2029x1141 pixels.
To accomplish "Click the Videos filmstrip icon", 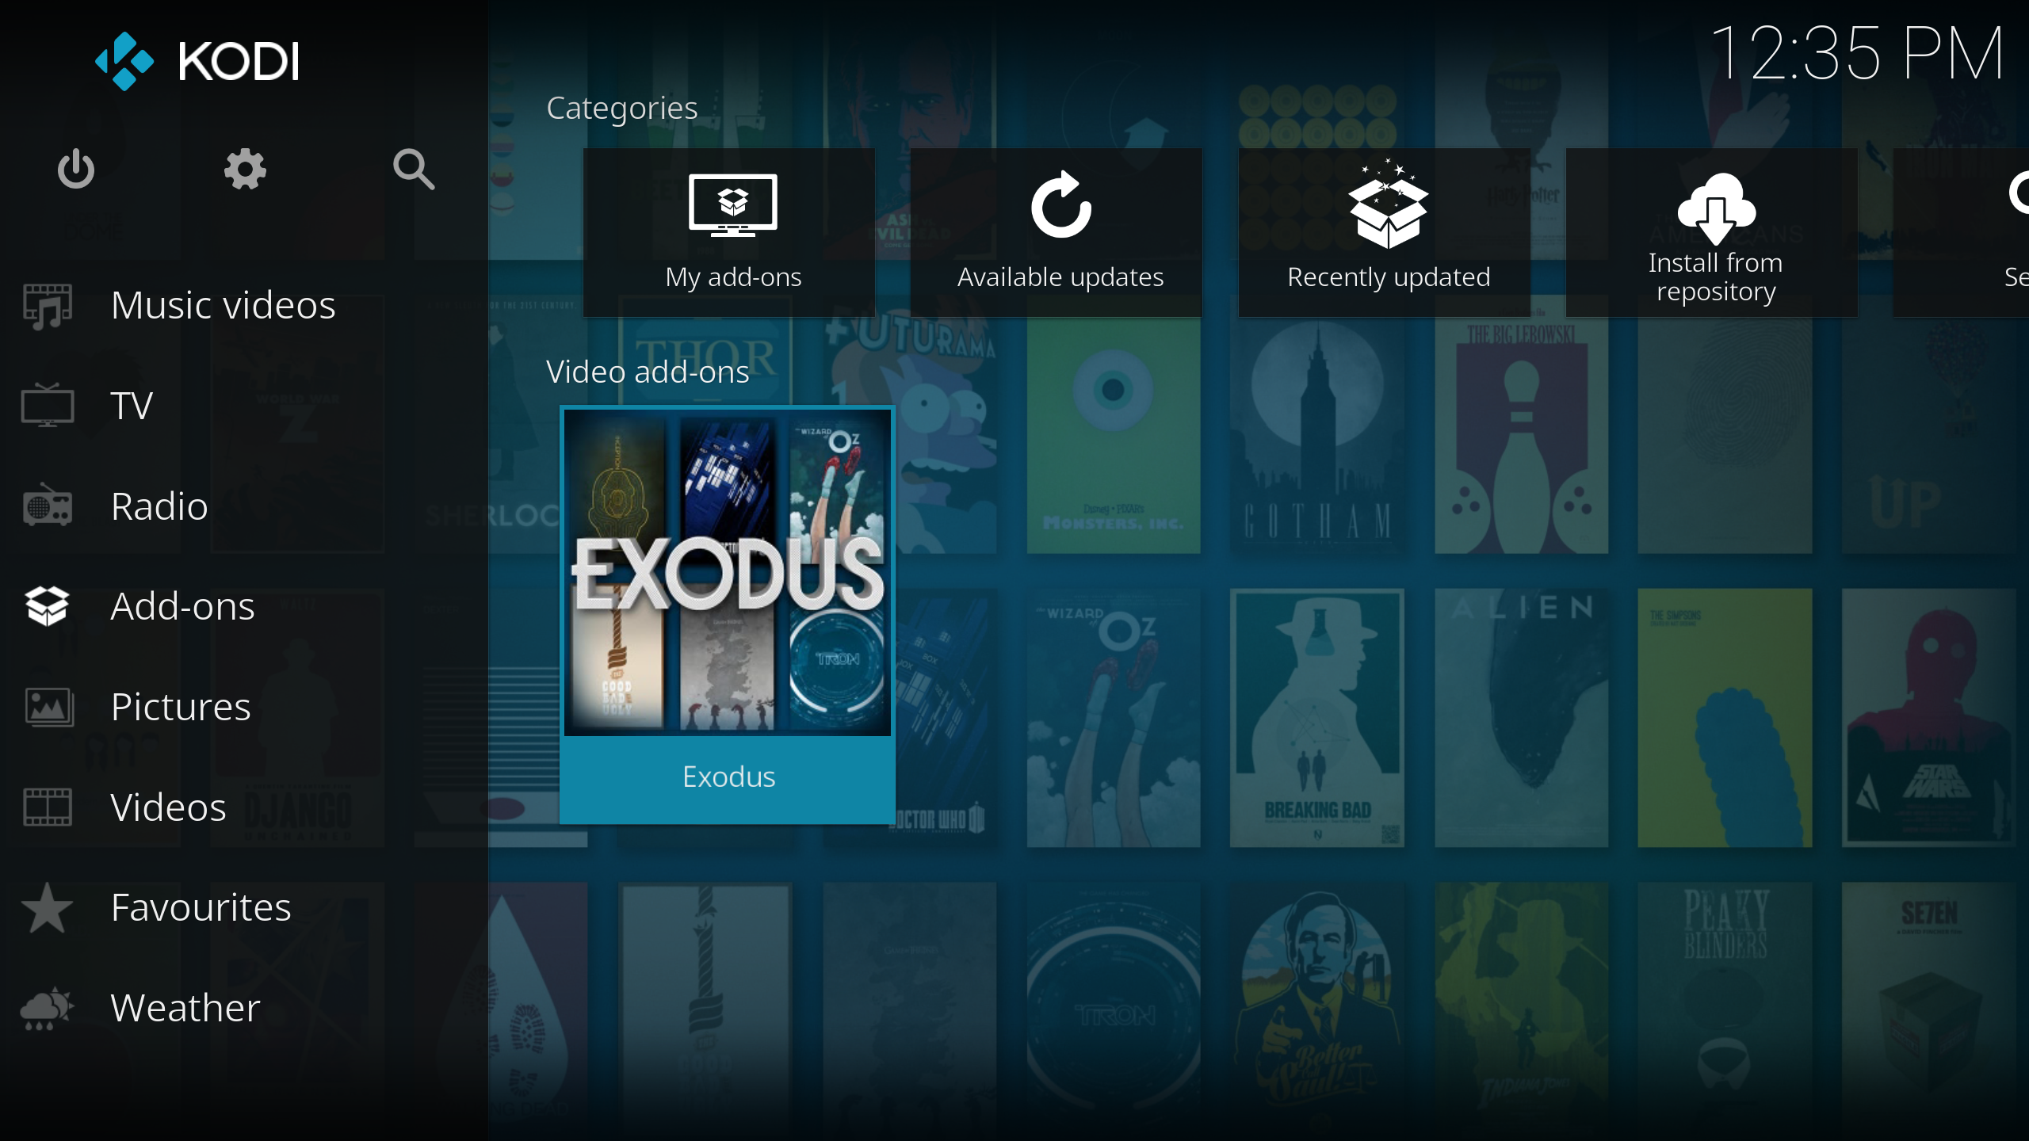I will click(48, 807).
